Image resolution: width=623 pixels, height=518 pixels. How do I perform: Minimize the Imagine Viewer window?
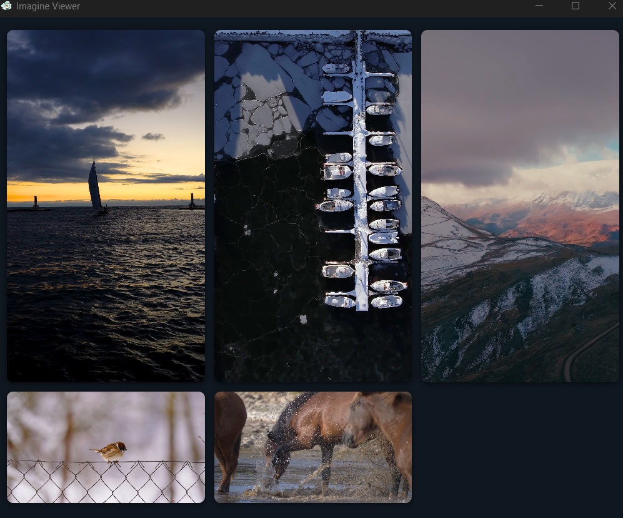pos(539,6)
